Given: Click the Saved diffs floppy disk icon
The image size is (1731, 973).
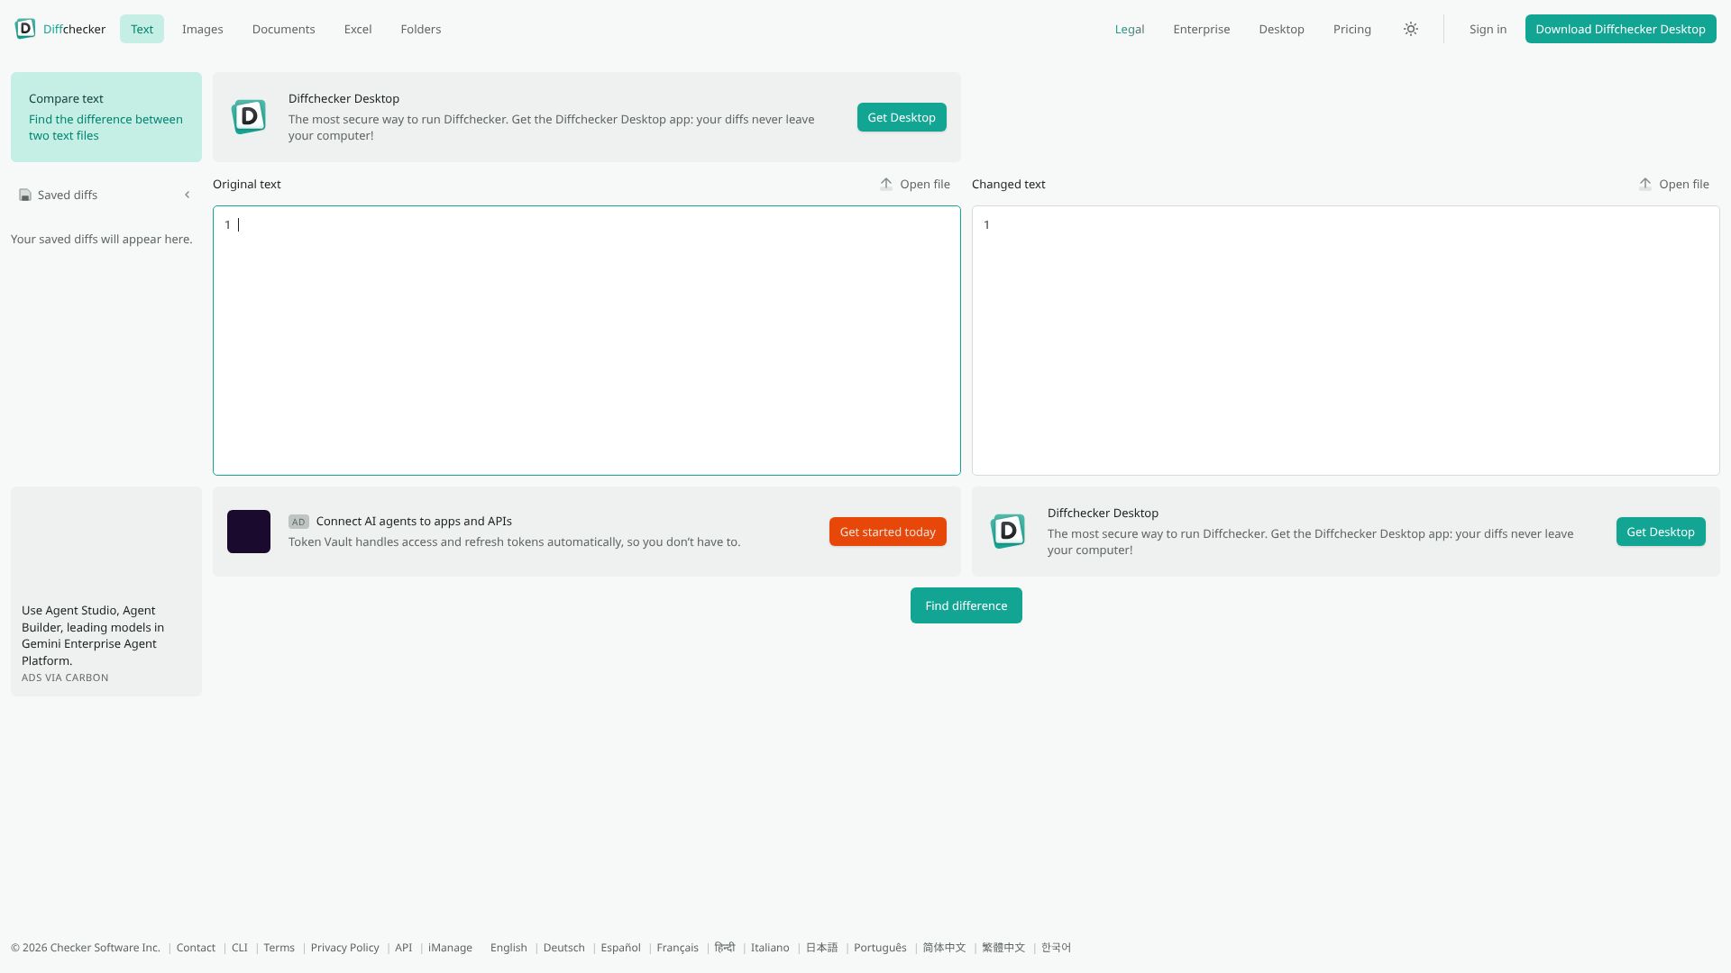Looking at the screenshot, I should tap(25, 196).
